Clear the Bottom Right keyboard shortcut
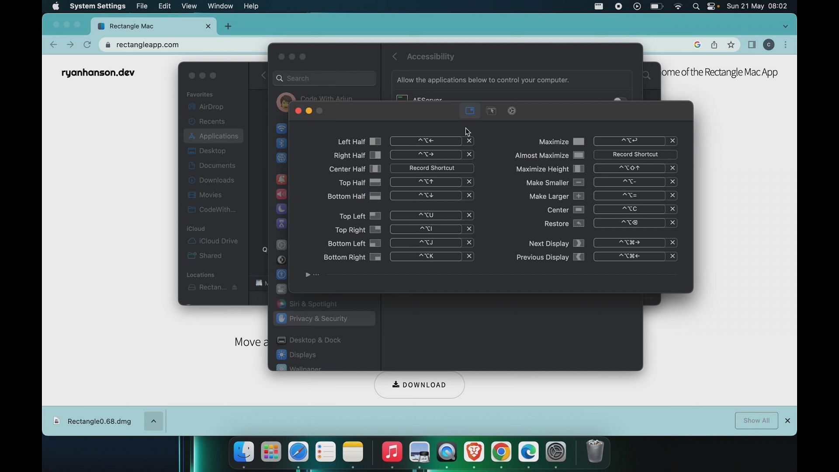The image size is (839, 472). point(469,256)
